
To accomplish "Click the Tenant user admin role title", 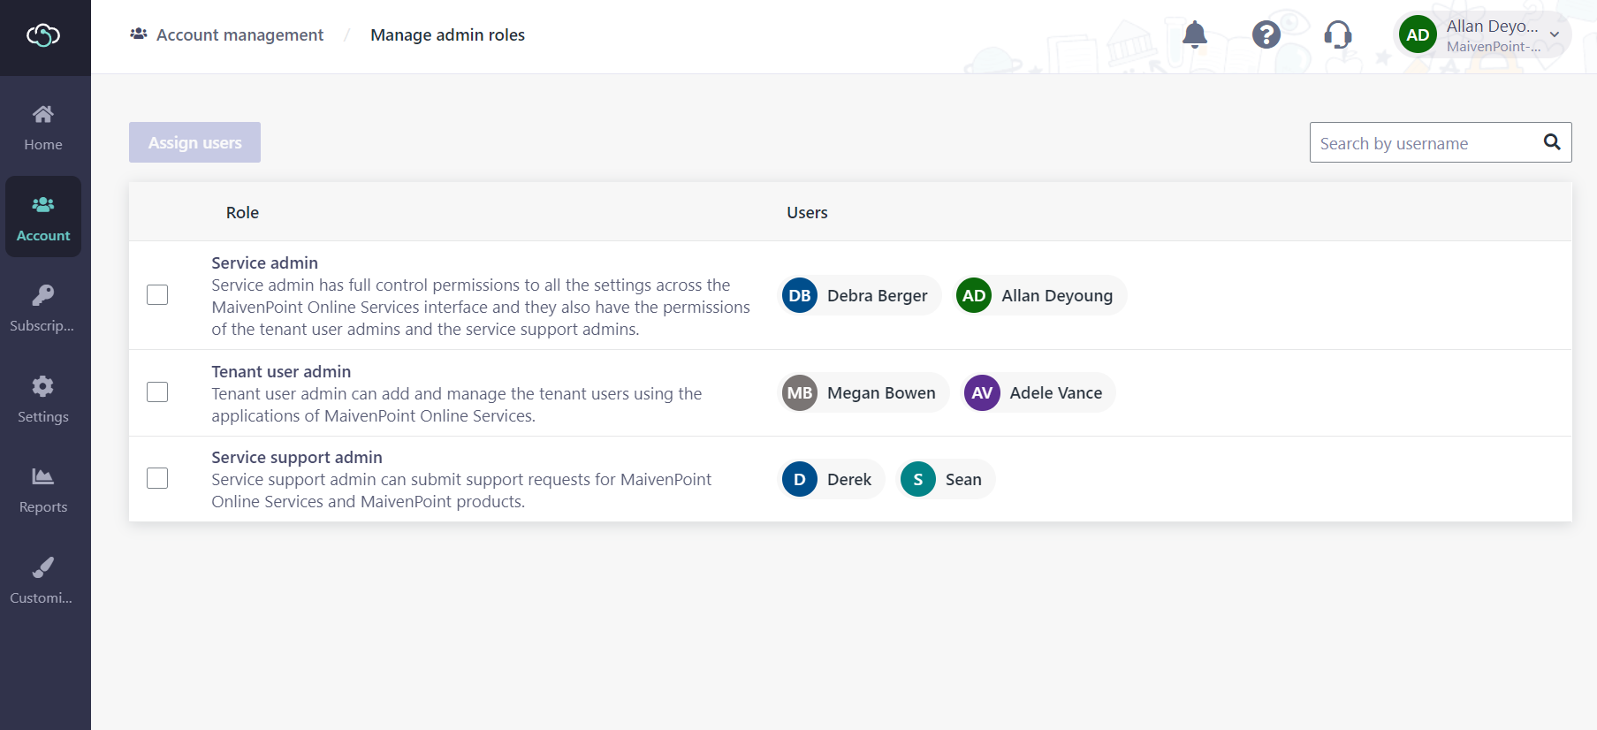I will click(x=281, y=371).
